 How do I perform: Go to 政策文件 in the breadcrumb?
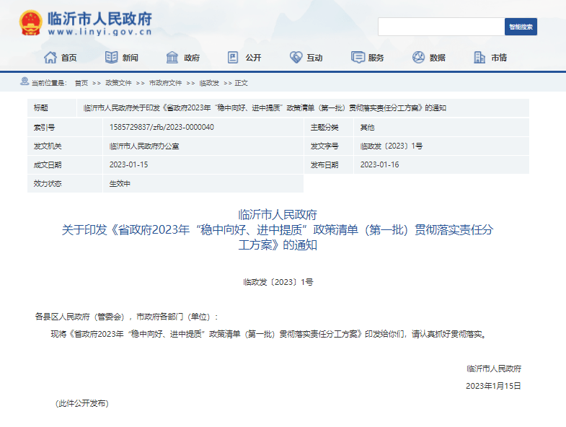click(x=118, y=83)
